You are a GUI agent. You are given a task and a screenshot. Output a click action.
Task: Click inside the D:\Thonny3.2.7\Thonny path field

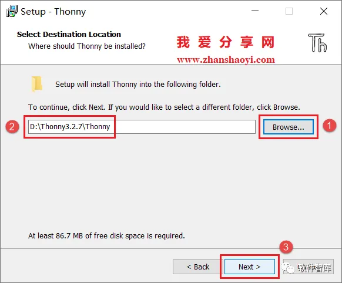pos(142,127)
